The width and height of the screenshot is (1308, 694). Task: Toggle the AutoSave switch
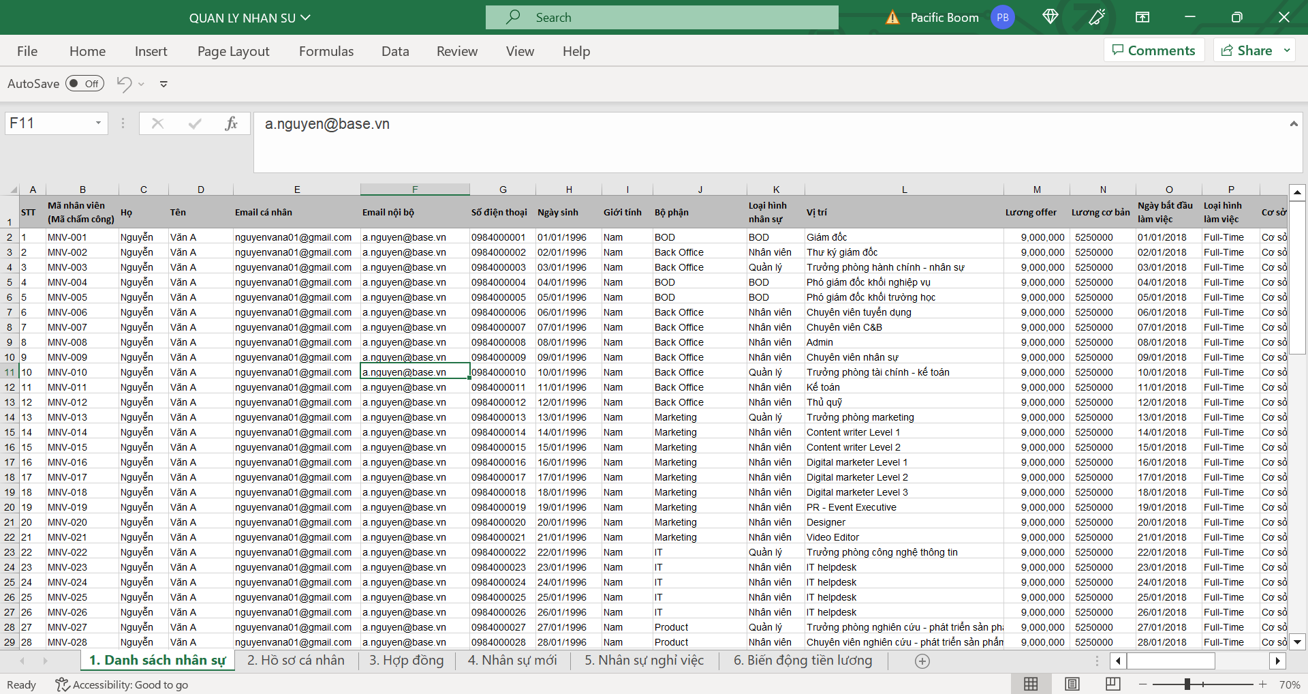(x=84, y=84)
